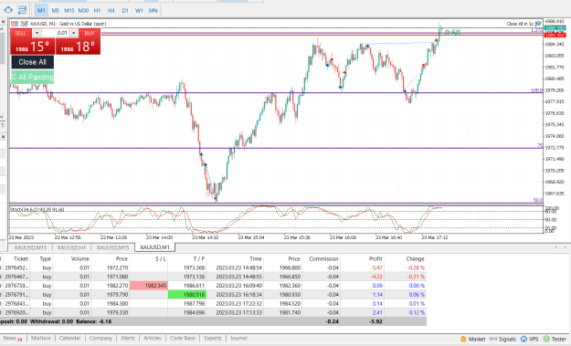Screen dimensions: 571x346
Task: Select trade row with ticket 2976452
Action: click(x=213, y=267)
